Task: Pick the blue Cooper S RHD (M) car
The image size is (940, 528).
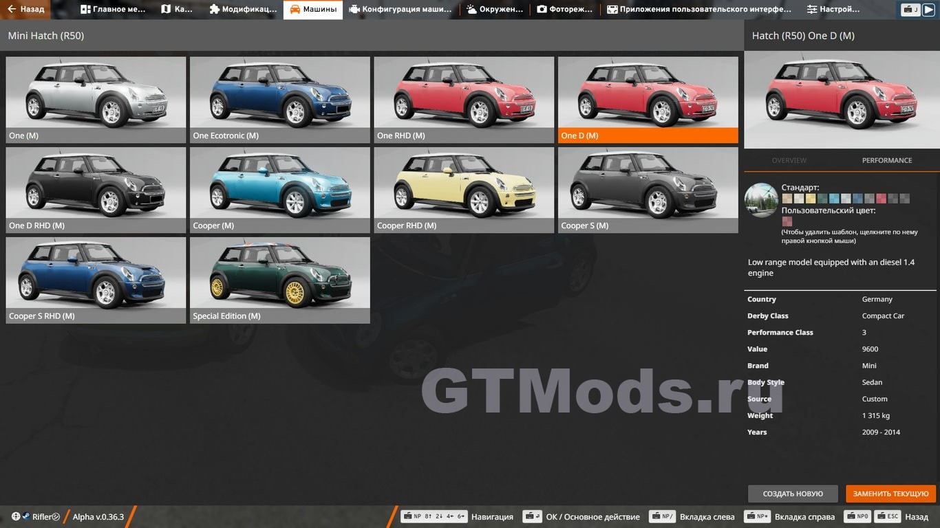Action: pyautogui.click(x=96, y=280)
